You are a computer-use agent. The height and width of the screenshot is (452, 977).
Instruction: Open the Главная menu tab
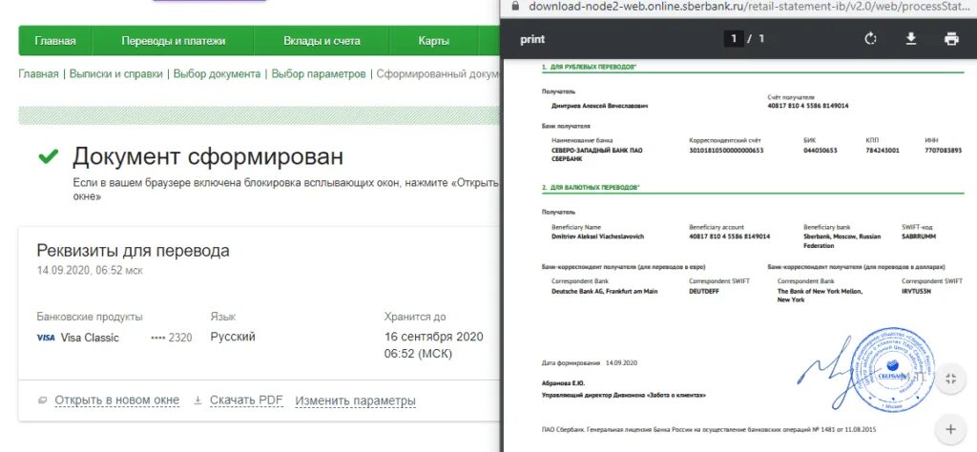55,41
